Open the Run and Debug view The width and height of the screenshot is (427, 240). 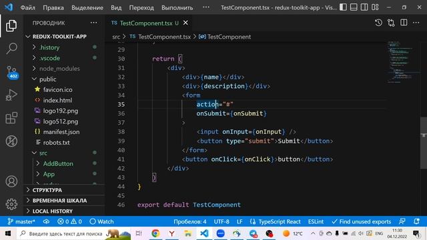[11, 95]
